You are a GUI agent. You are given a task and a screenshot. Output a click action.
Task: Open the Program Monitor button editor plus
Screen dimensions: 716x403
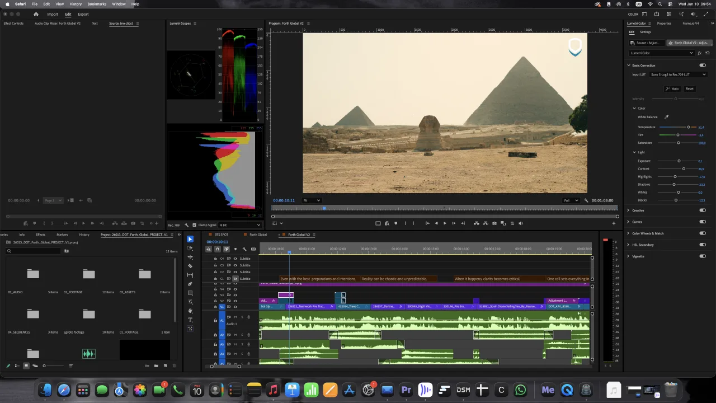click(x=614, y=223)
